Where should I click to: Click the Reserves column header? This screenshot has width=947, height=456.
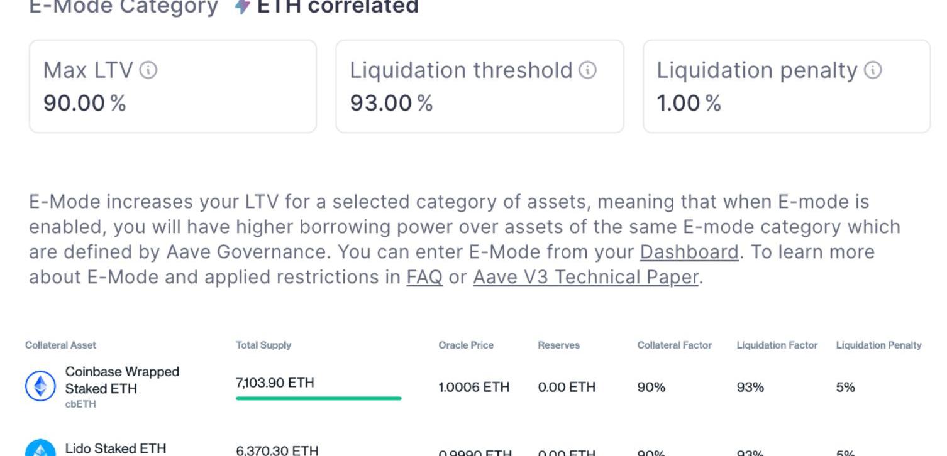[x=558, y=345]
